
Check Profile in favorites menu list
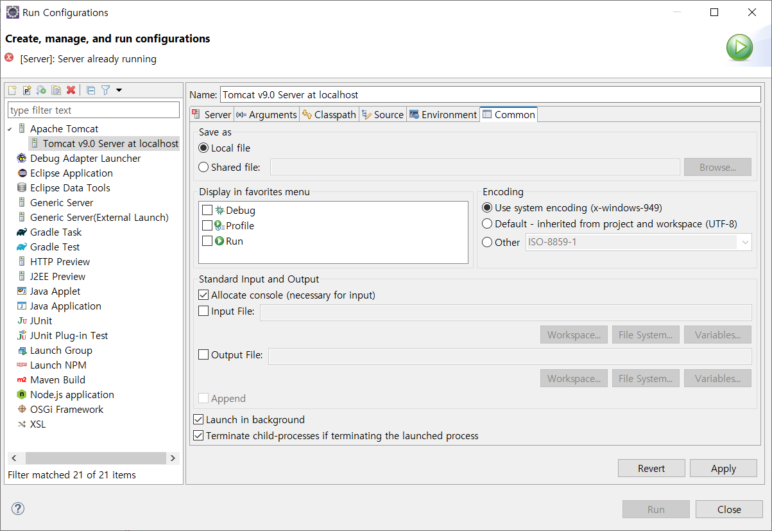pos(207,225)
